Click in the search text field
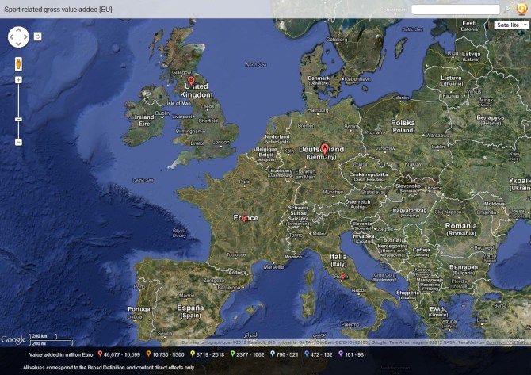This screenshot has height=375, width=531. 455,9
